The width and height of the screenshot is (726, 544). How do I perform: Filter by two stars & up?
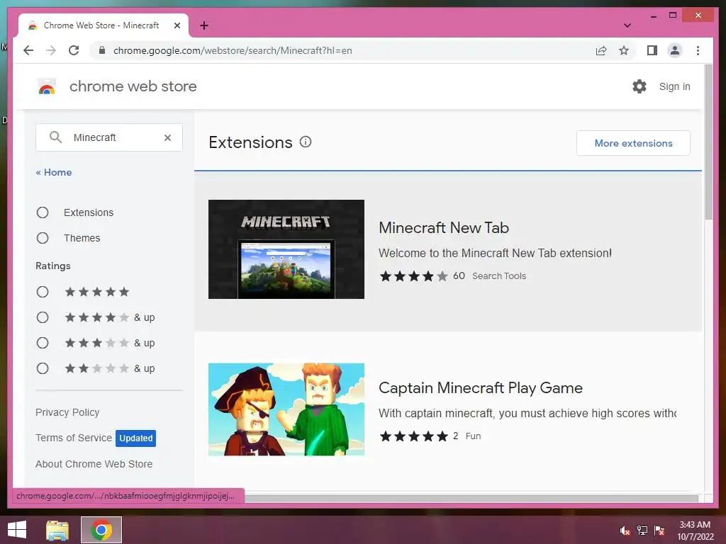(43, 368)
